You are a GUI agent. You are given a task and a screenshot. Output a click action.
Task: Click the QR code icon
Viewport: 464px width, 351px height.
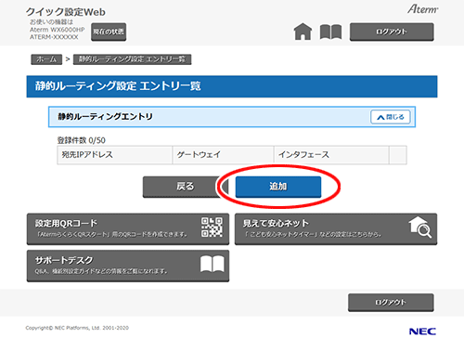(212, 227)
